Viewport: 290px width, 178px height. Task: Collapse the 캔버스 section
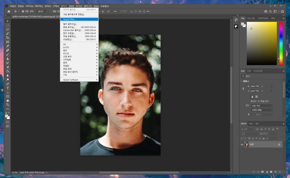[x=241, y=81]
